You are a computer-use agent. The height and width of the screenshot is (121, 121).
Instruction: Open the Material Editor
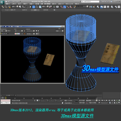(112, 7)
